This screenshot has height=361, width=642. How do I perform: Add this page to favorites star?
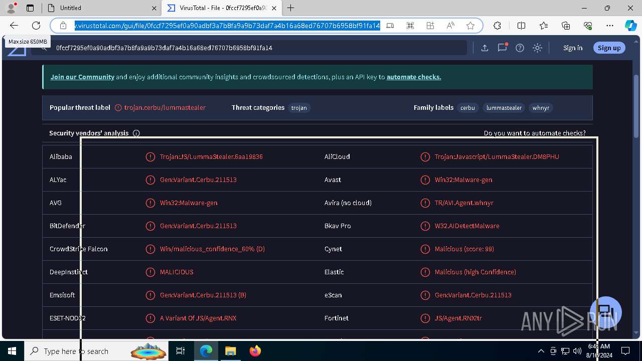[470, 26]
